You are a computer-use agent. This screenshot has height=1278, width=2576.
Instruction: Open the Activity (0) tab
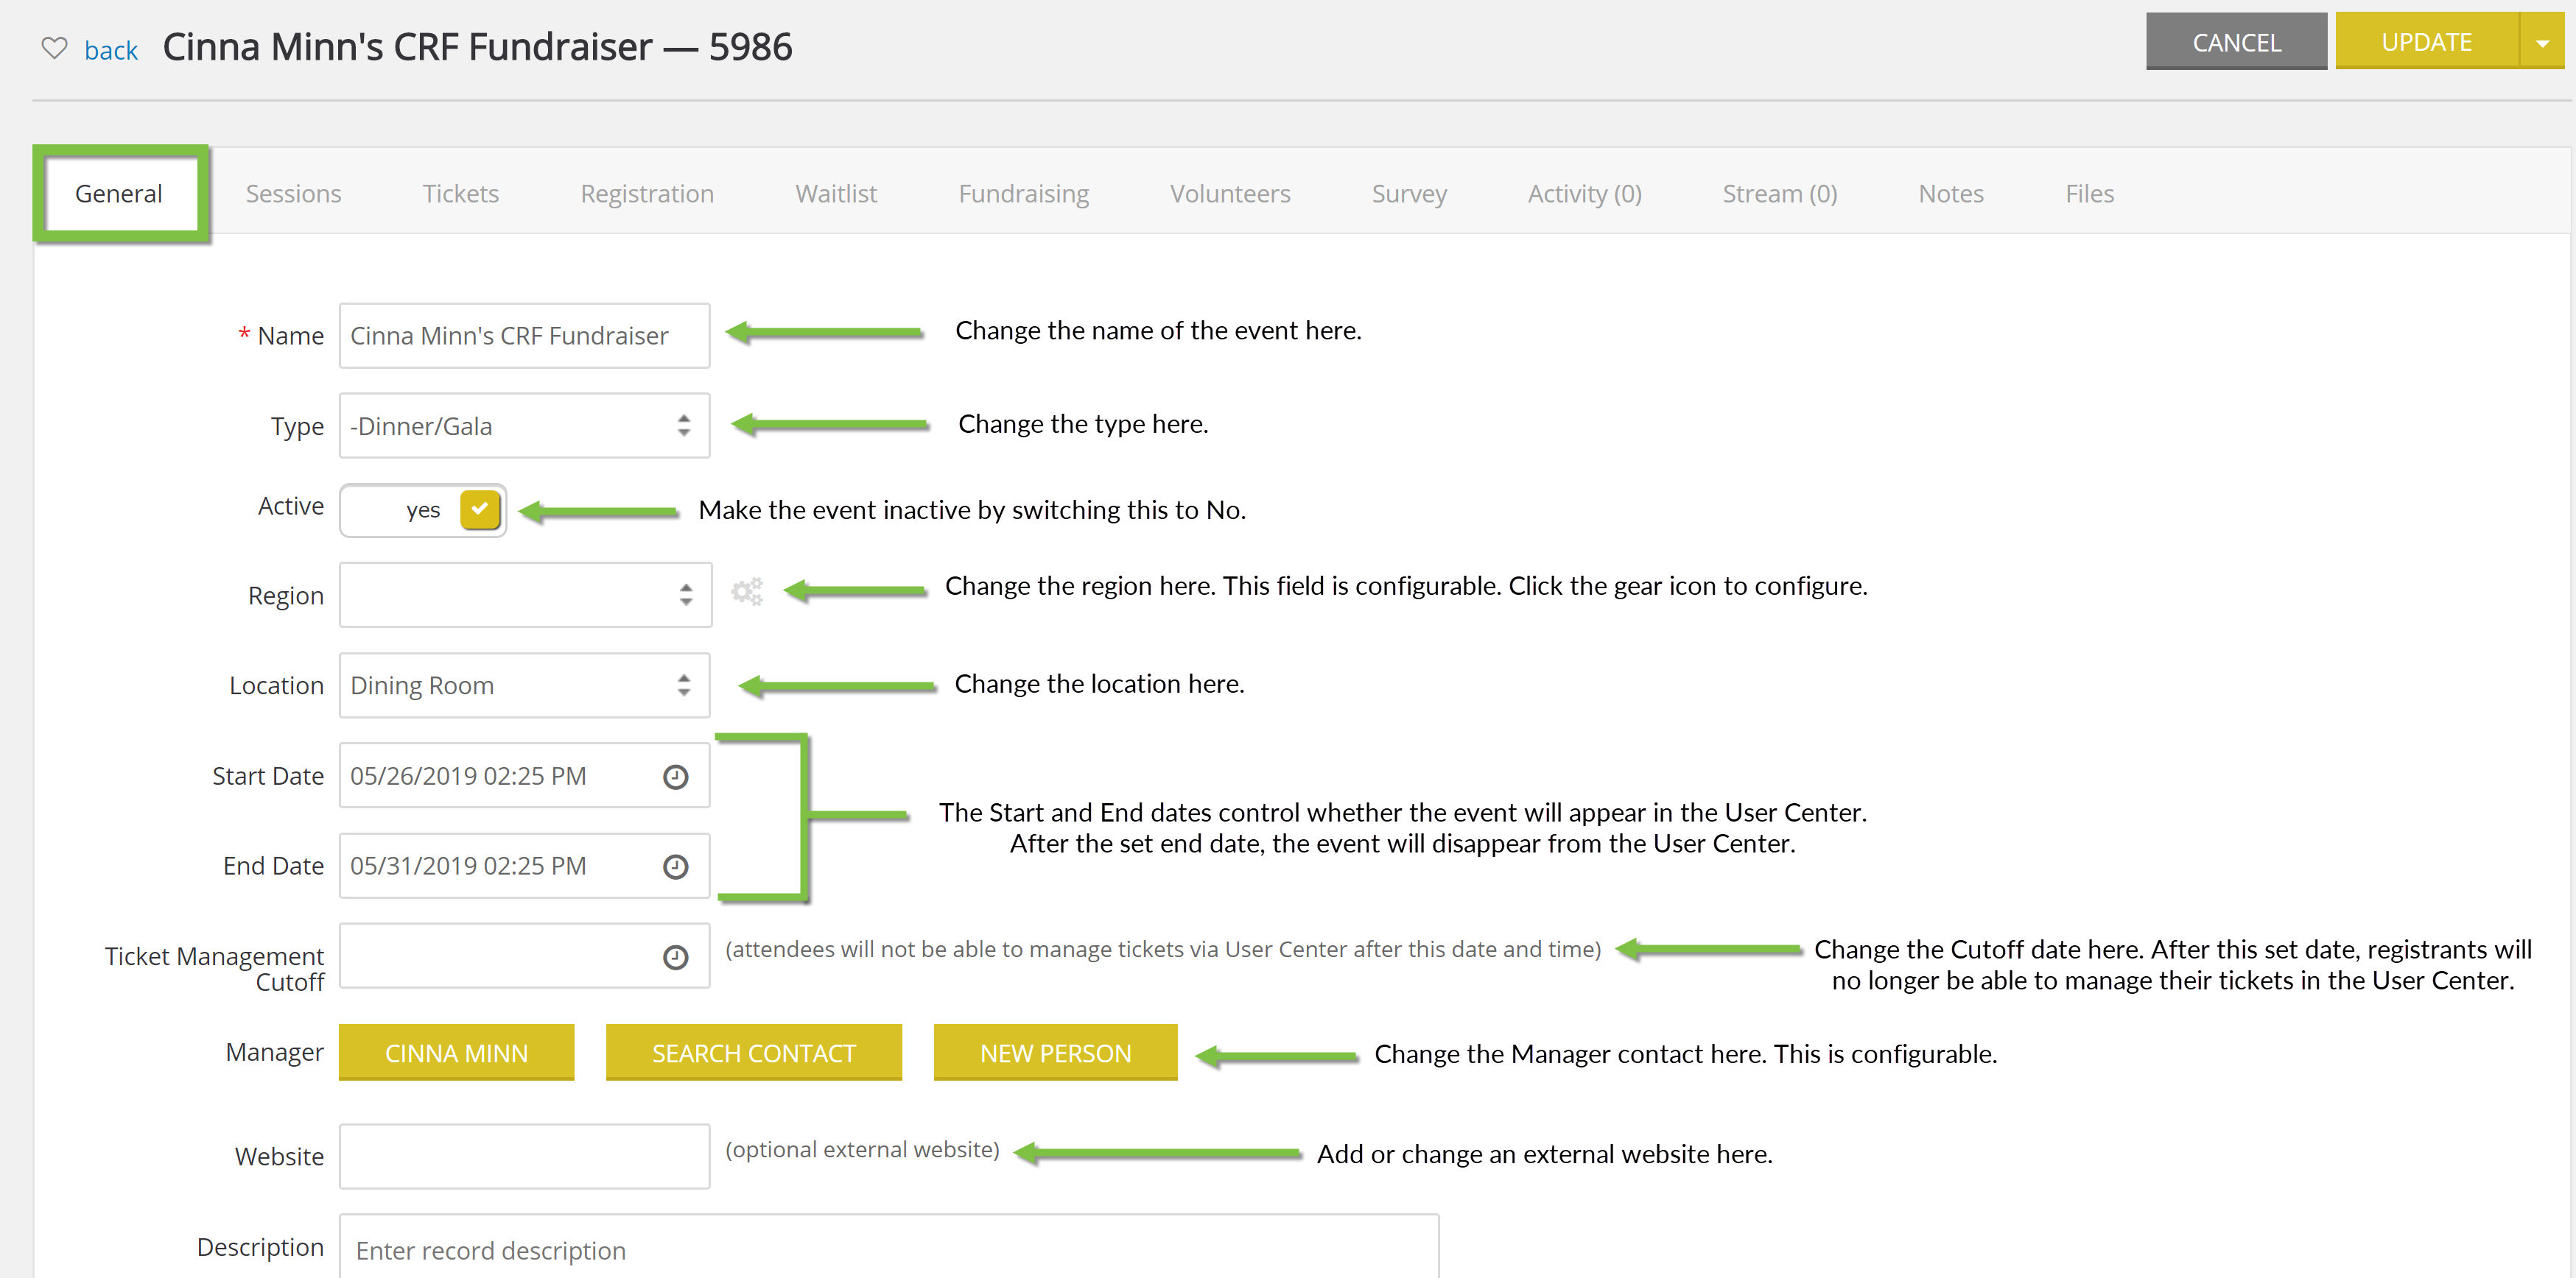1584,194
